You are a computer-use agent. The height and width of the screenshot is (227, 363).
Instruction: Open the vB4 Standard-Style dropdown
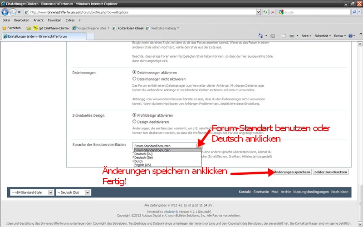coord(31,192)
